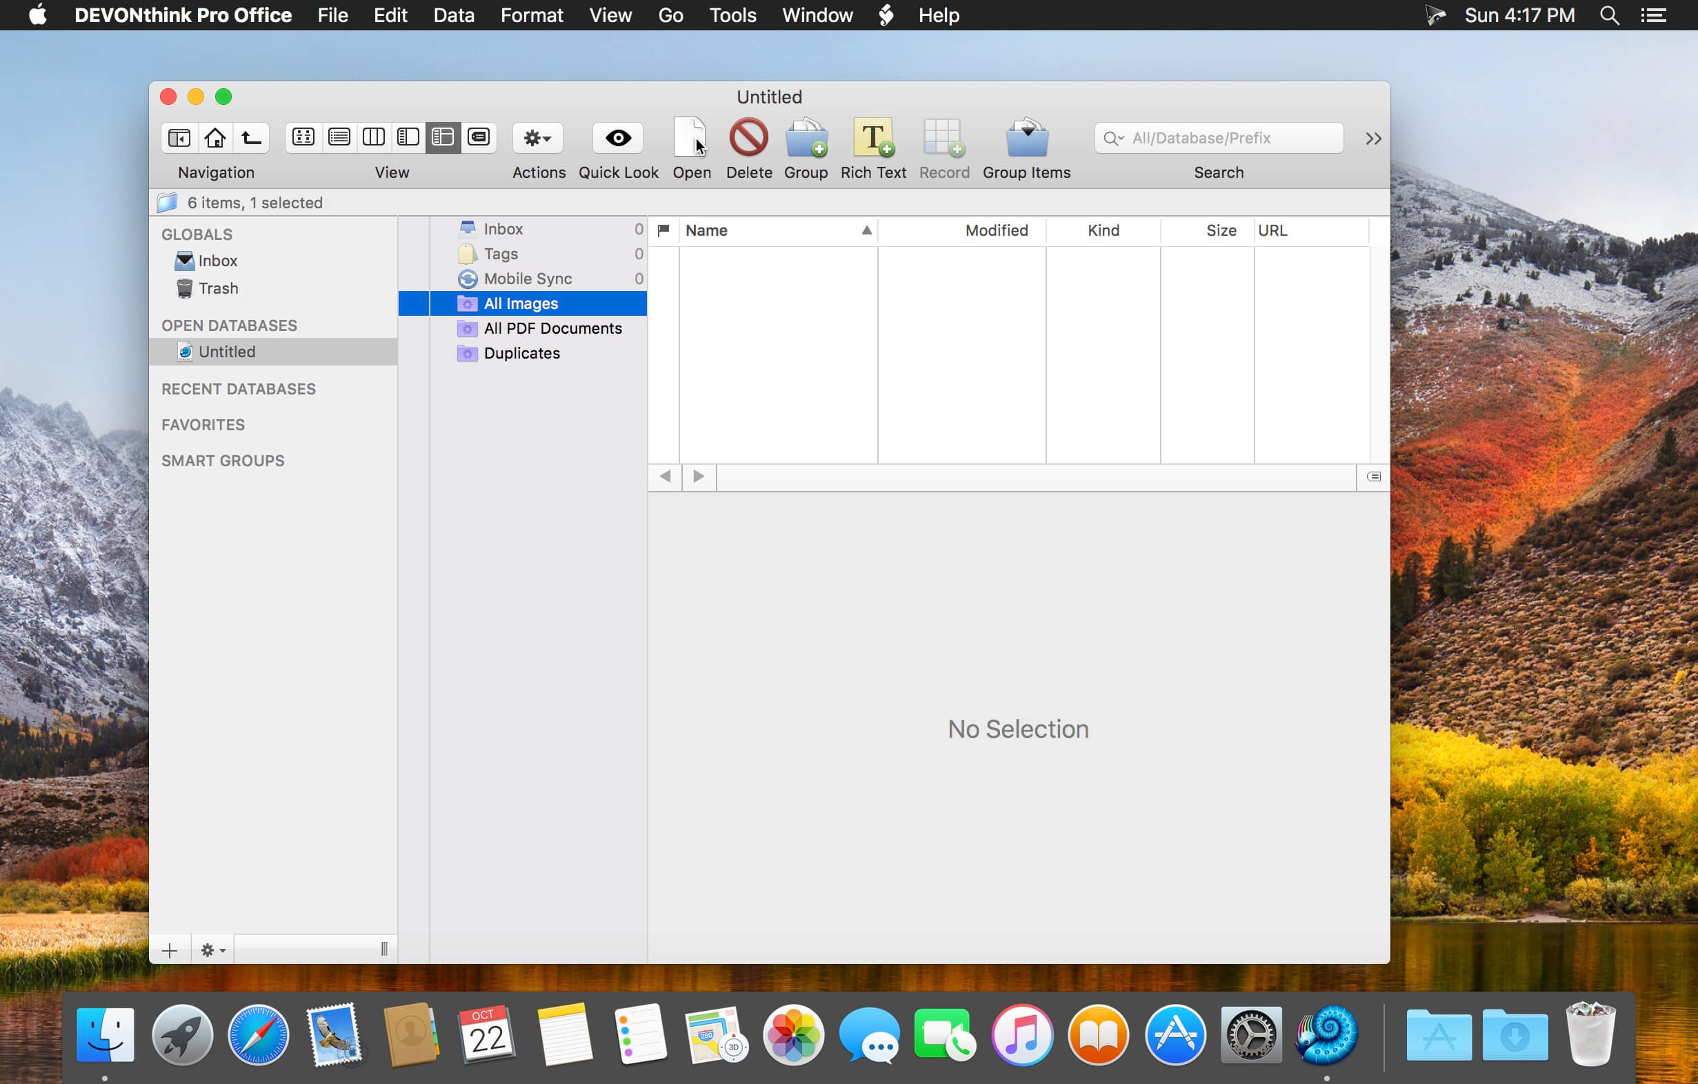Image resolution: width=1698 pixels, height=1084 pixels.
Task: Switch to icon view mode
Action: click(x=303, y=137)
